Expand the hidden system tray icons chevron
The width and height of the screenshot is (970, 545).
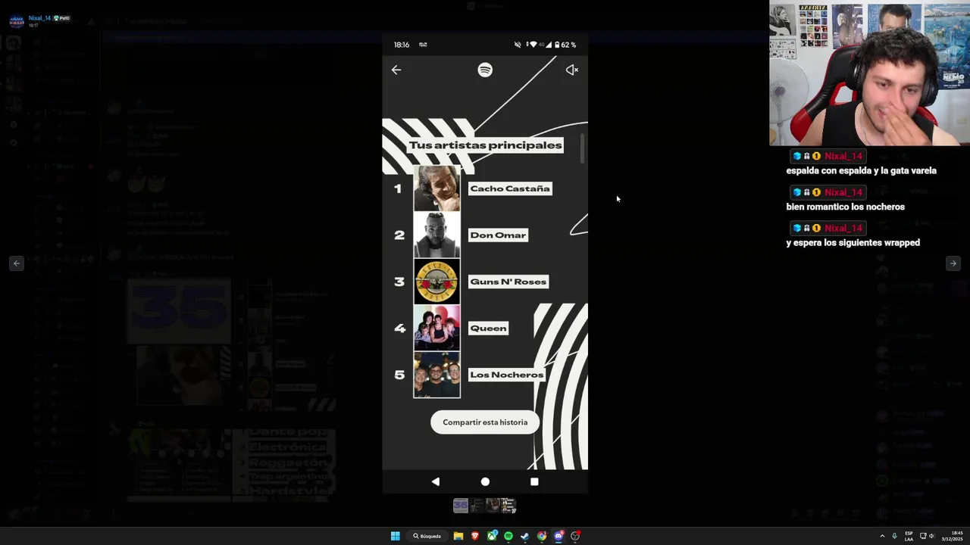[882, 536]
